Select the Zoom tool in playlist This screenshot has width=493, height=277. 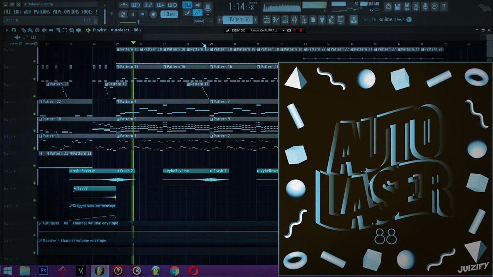point(72,30)
